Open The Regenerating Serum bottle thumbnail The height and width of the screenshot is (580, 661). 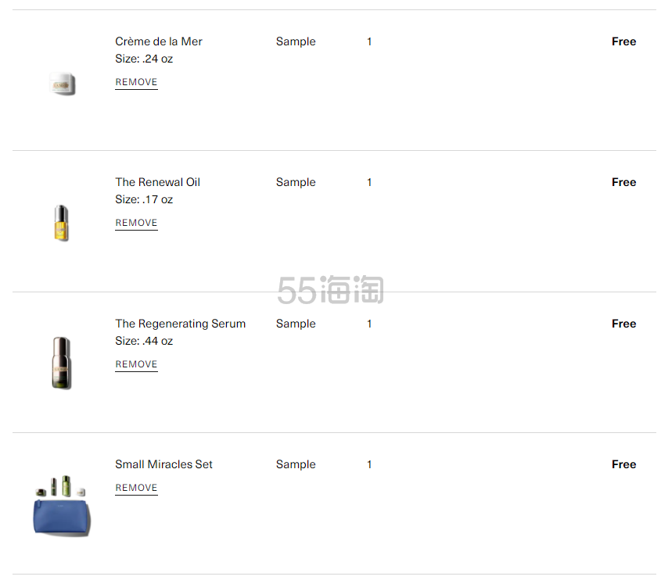[x=62, y=363]
